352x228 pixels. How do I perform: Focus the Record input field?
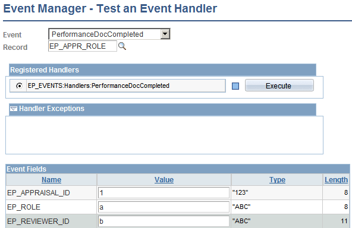tap(83, 46)
